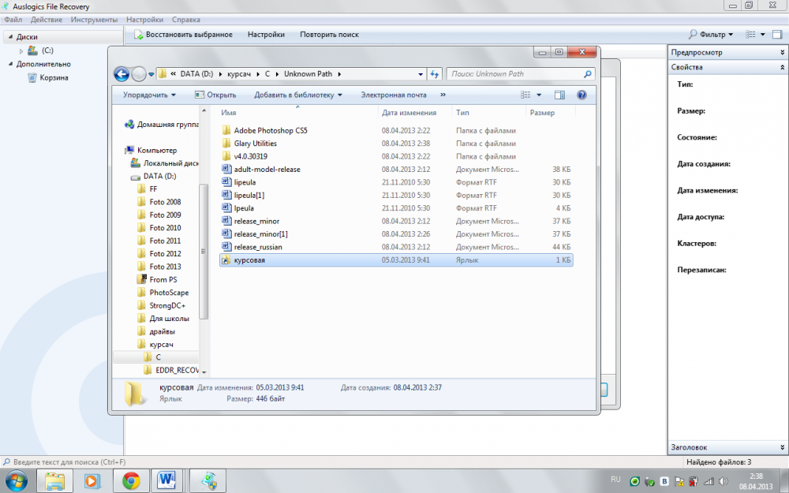Expand the Заголовок panel

tap(783, 447)
